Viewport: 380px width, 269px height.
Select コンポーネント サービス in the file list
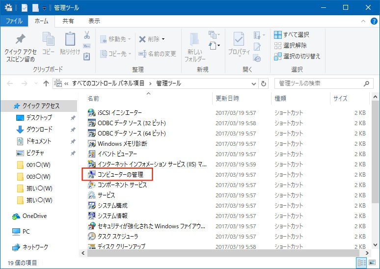pyautogui.click(x=122, y=185)
